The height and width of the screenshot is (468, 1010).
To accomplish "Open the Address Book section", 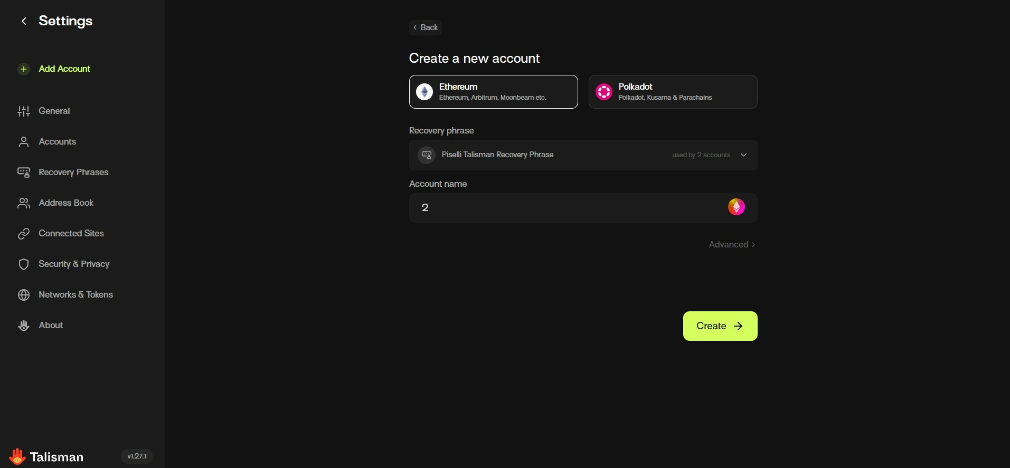I will coord(66,203).
